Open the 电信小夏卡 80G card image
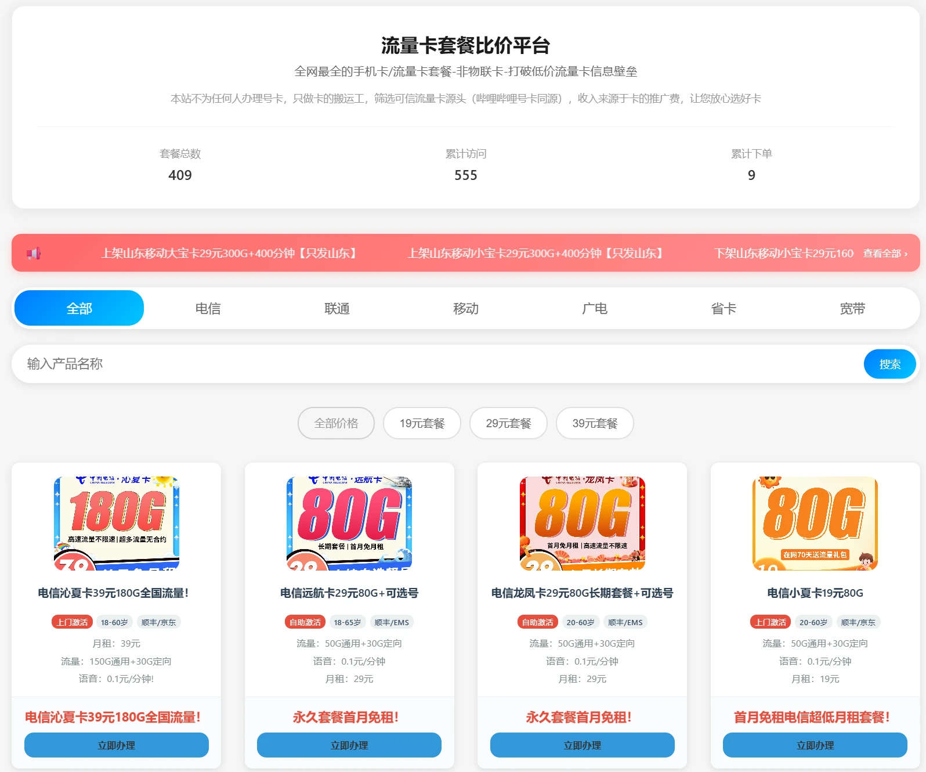Viewport: 926px width, 772px height. [815, 523]
